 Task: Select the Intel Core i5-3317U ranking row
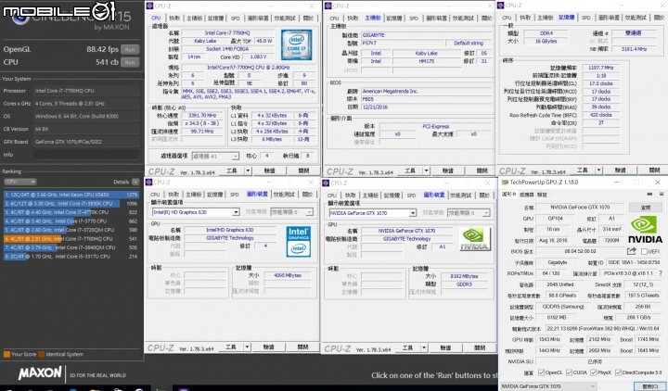71,257
